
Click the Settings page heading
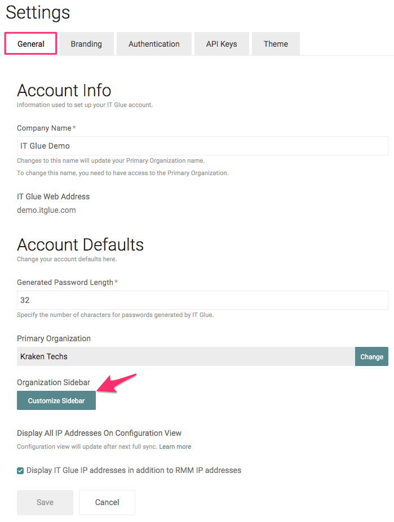37,13
